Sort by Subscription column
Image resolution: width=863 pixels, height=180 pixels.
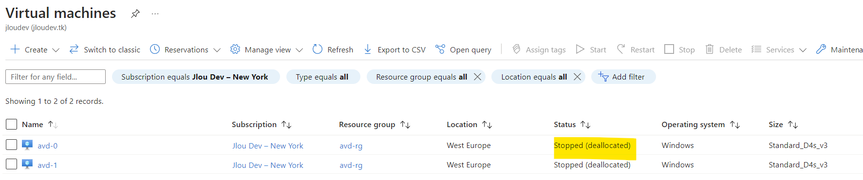[262, 125]
